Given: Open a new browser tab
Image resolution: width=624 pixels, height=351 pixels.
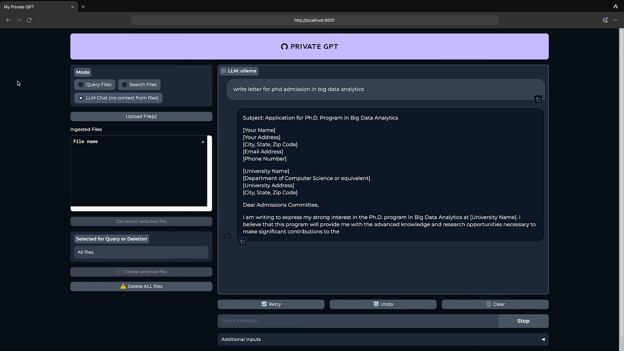Looking at the screenshot, I should (83, 7).
